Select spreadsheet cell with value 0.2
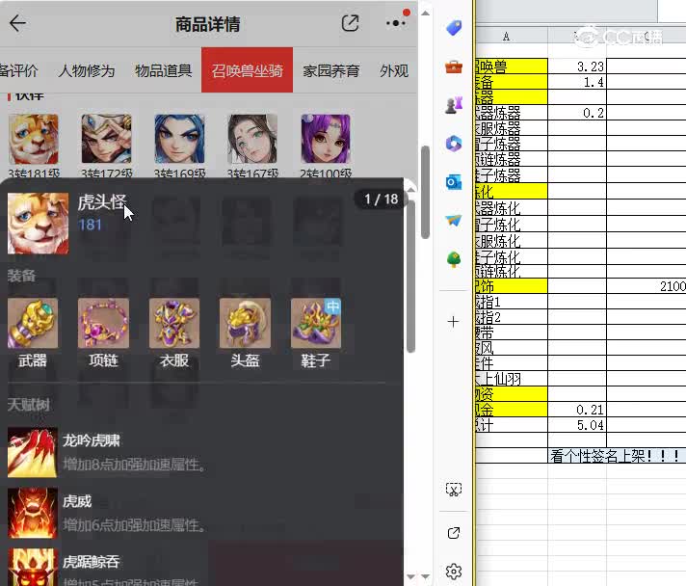Screen dimensions: 686x586 click(577, 113)
